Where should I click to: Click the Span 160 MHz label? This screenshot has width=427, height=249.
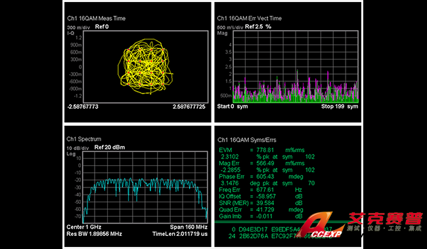pos(189,227)
